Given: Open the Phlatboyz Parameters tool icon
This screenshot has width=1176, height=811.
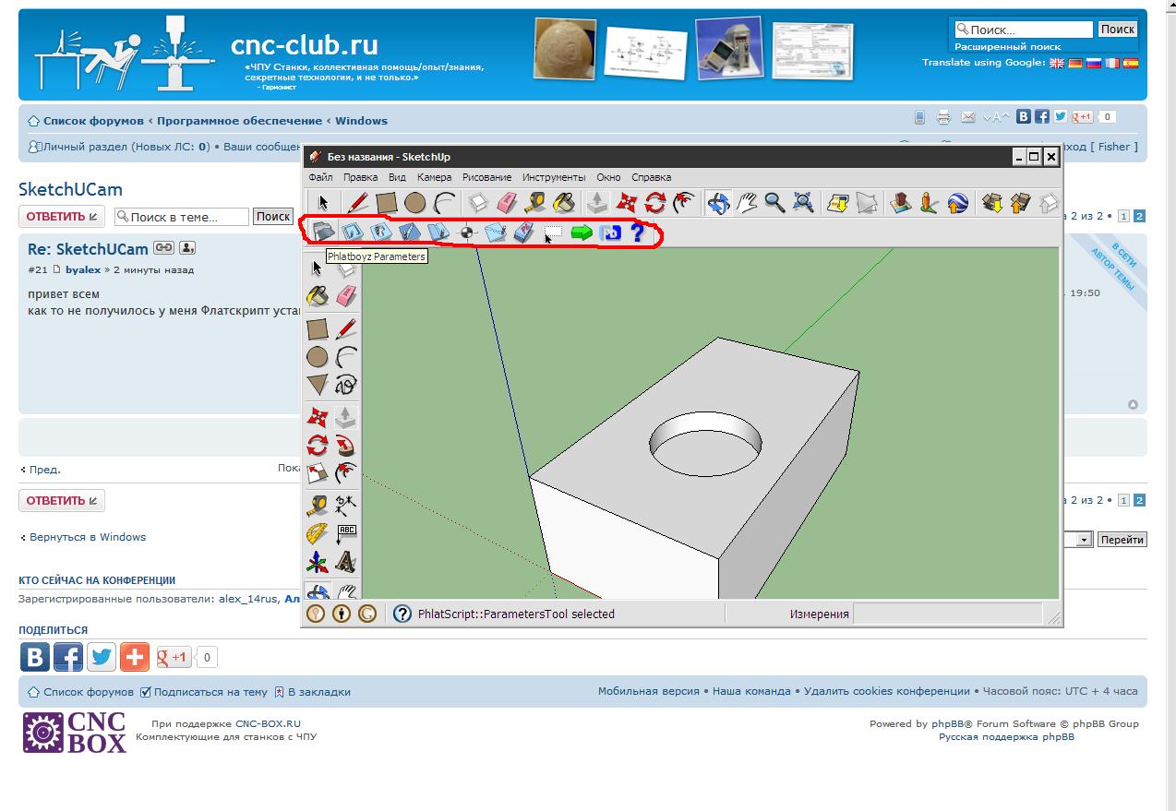Looking at the screenshot, I should point(323,233).
